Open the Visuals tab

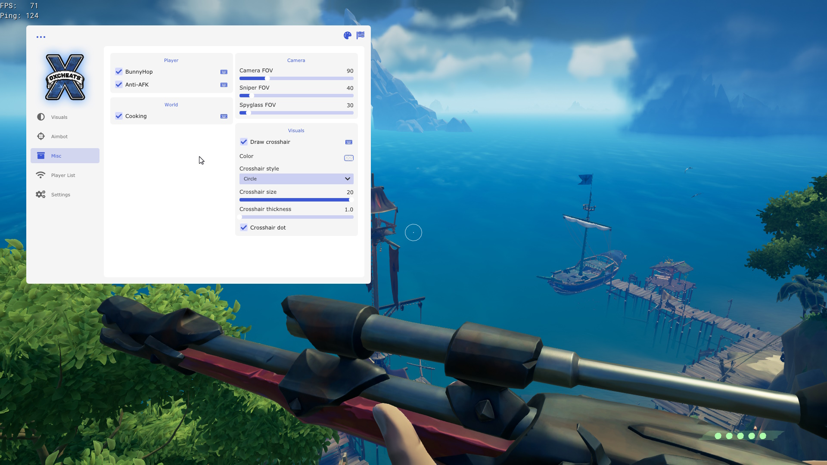click(x=59, y=117)
